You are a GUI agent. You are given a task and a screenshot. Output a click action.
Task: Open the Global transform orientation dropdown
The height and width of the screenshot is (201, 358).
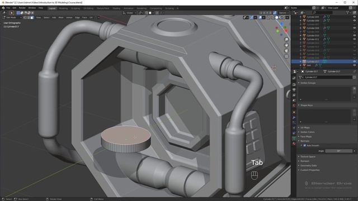click(129, 13)
